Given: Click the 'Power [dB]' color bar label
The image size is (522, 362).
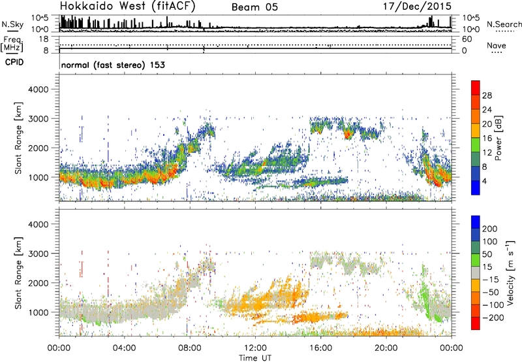Looking at the screenshot, I should coord(498,138).
